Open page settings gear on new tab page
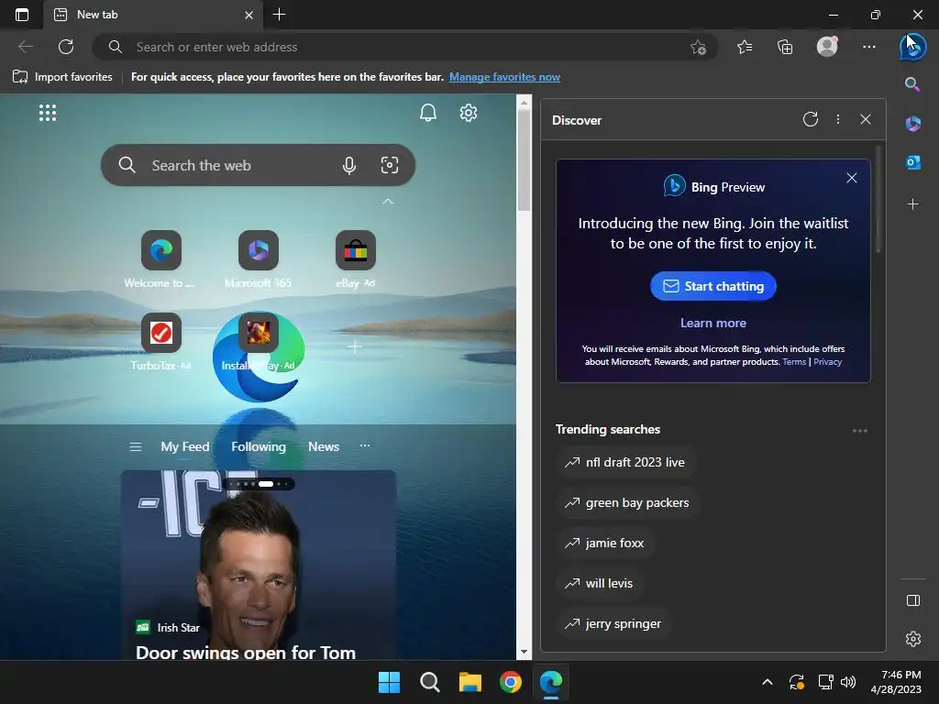Image resolution: width=939 pixels, height=704 pixels. coord(469,113)
